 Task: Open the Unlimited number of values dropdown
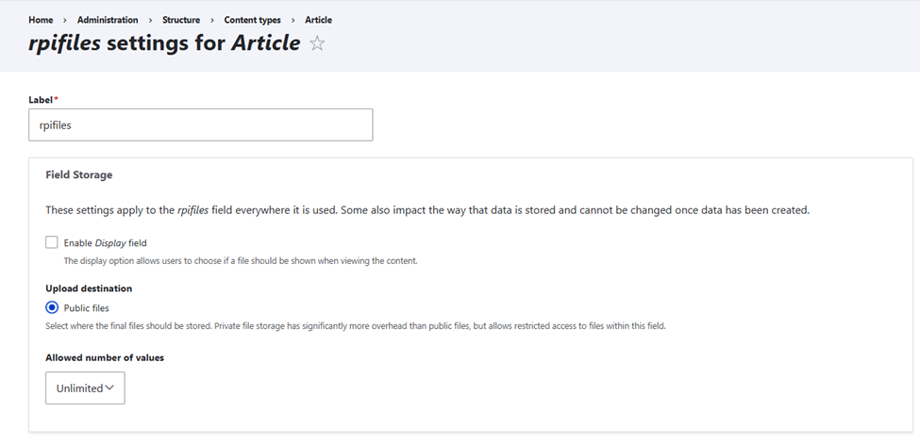(85, 387)
